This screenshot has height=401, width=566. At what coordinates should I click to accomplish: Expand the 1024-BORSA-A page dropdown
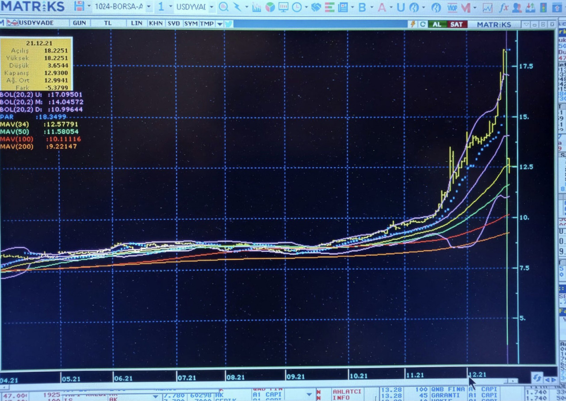pos(149,7)
